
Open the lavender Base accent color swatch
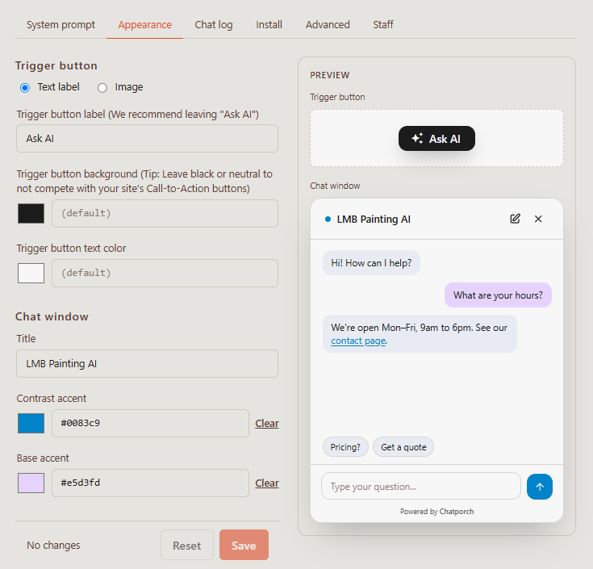click(31, 483)
